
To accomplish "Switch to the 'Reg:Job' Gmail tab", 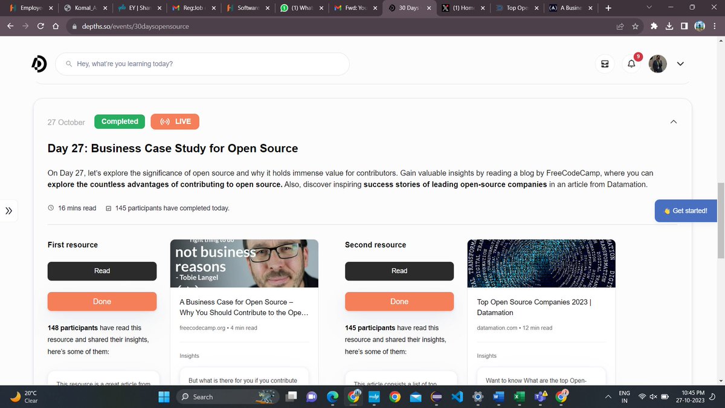I will tap(193, 8).
